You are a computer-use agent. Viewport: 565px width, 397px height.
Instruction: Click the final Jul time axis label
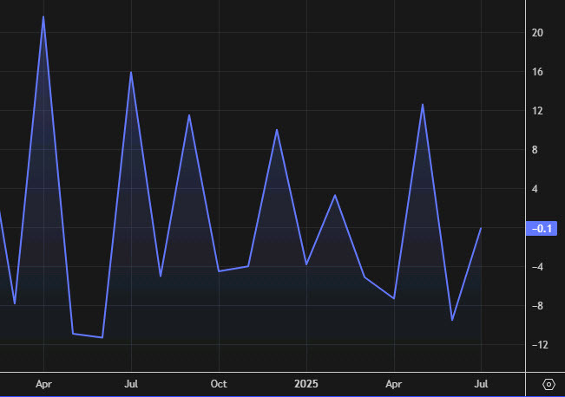[481, 383]
